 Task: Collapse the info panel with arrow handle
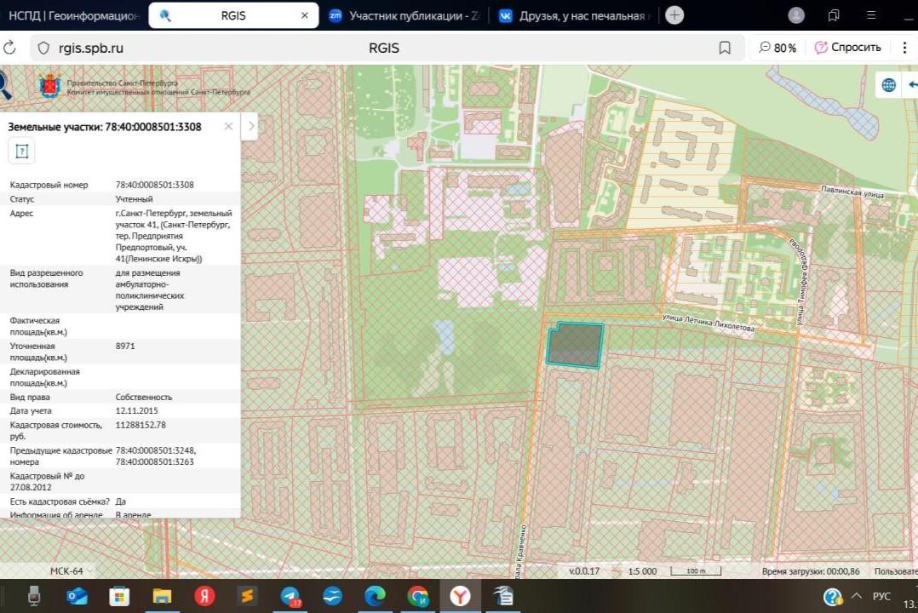(250, 127)
